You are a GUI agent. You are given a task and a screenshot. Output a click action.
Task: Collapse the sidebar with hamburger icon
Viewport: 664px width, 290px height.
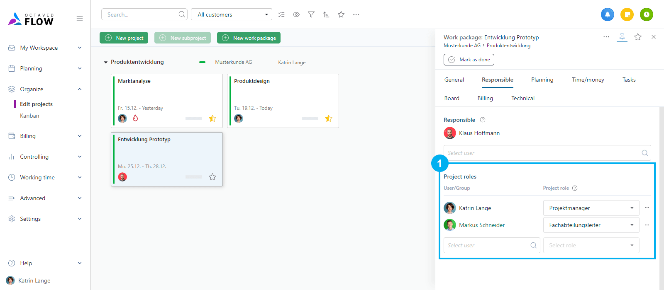pyautogui.click(x=80, y=19)
